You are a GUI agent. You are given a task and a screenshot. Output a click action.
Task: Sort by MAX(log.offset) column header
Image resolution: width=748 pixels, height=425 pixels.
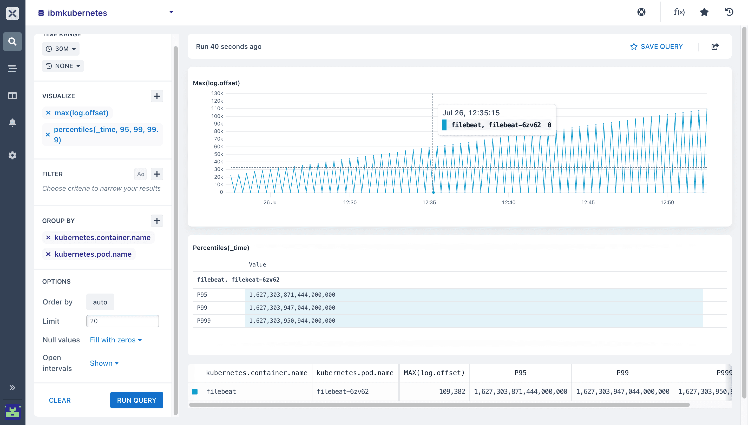click(434, 373)
